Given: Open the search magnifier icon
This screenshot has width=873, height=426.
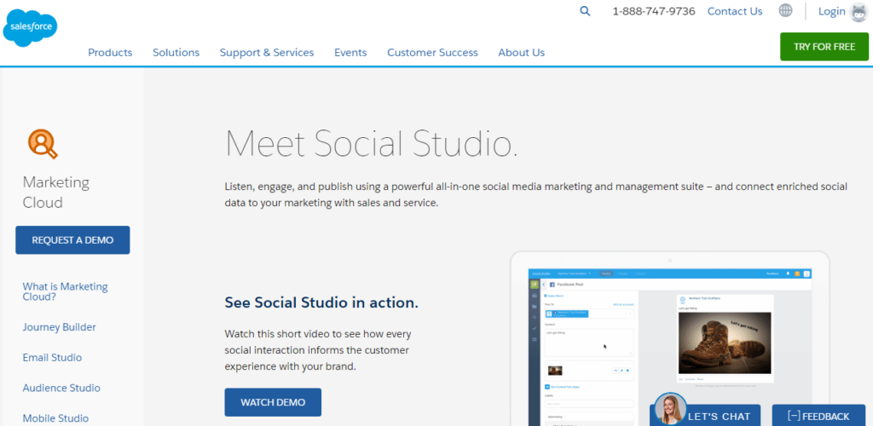Looking at the screenshot, I should 585,10.
